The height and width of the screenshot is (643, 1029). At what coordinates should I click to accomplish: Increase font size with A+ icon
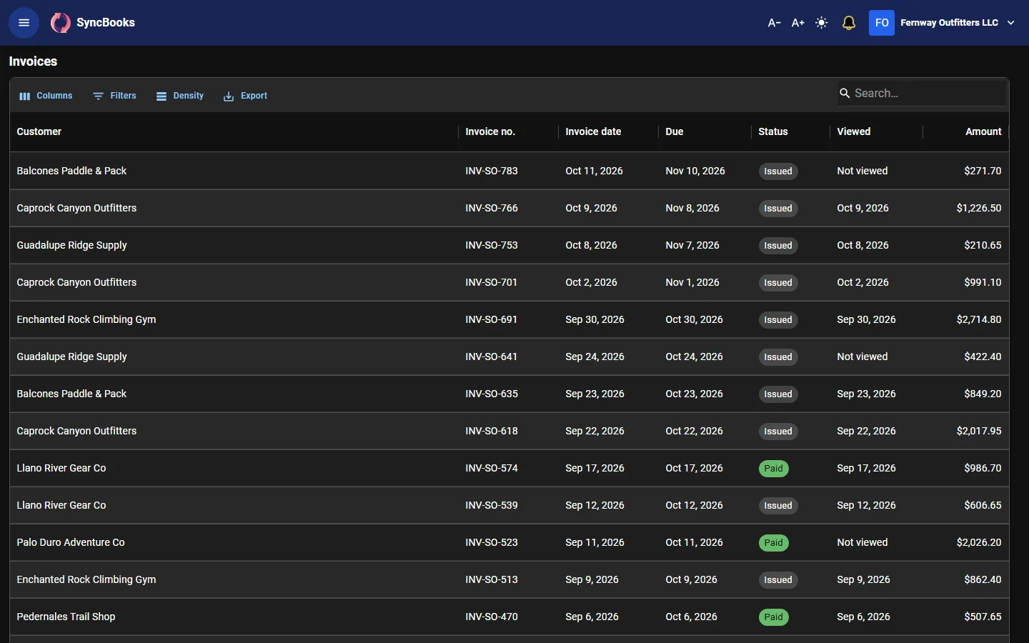click(797, 23)
